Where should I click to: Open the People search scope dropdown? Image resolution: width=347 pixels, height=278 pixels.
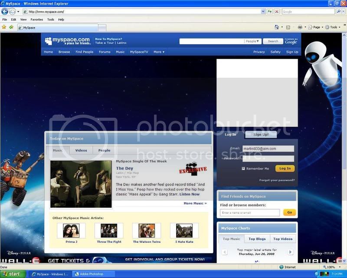click(253, 41)
